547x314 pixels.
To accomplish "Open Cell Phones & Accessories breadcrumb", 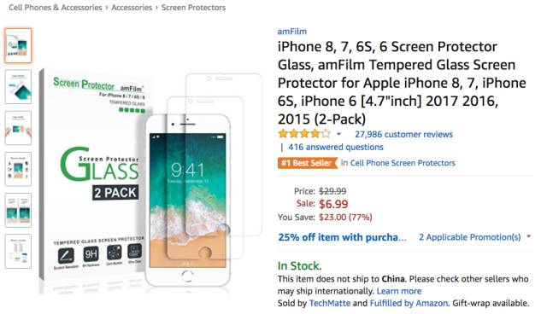I will [55, 8].
